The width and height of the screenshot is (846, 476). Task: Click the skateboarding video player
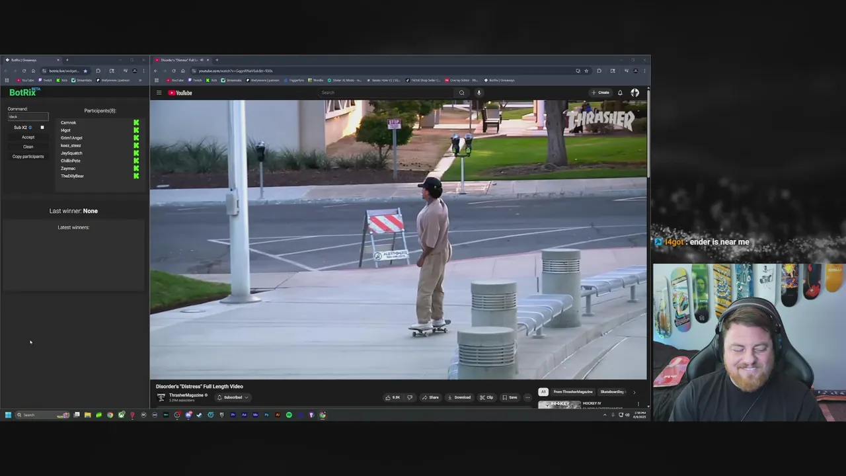click(399, 239)
